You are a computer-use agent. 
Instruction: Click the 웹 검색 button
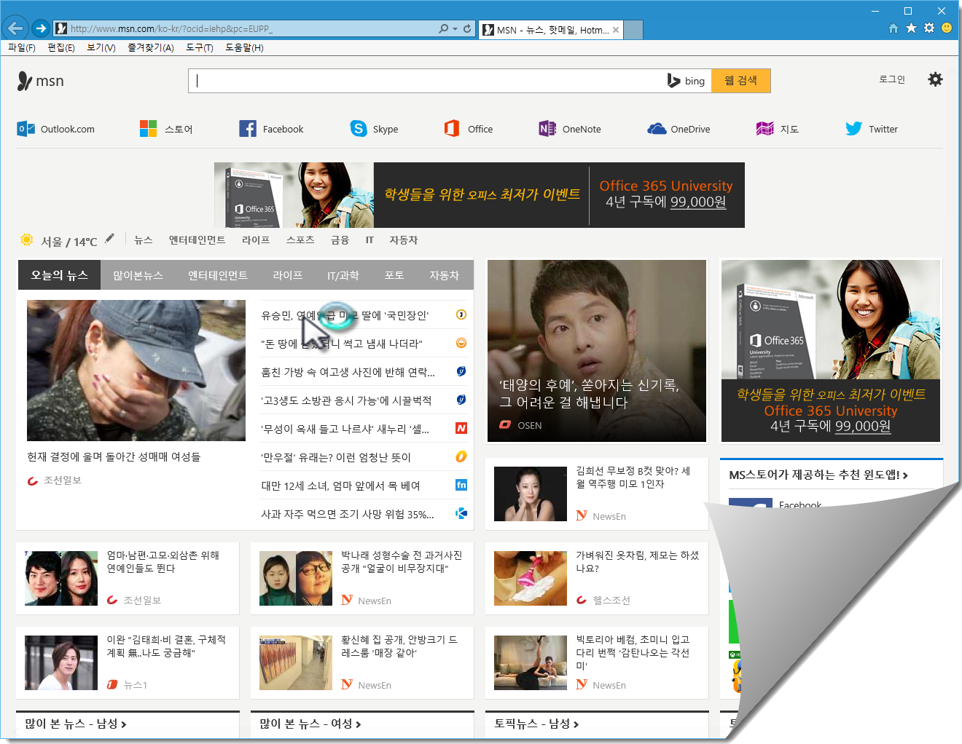coord(741,81)
